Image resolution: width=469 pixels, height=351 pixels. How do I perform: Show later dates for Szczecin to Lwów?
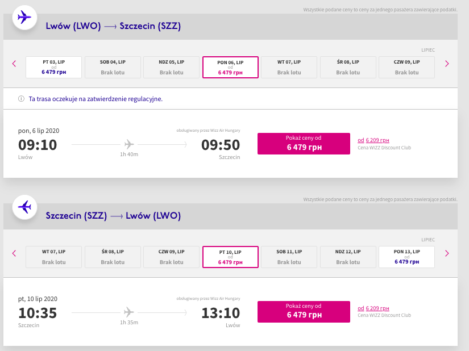coord(447,253)
